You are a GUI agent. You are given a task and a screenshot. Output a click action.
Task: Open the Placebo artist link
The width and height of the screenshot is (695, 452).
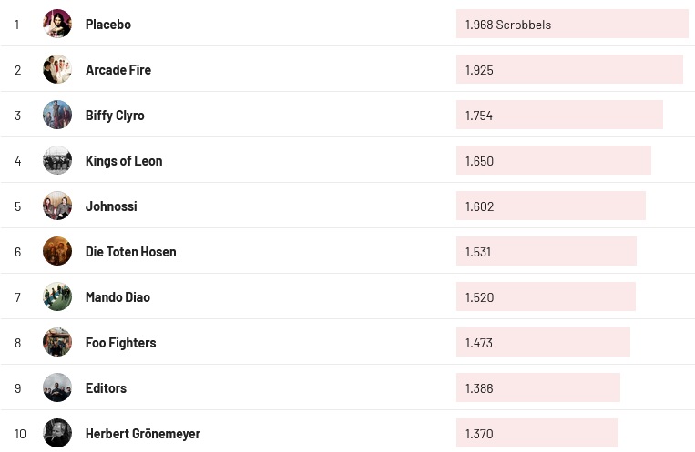108,25
